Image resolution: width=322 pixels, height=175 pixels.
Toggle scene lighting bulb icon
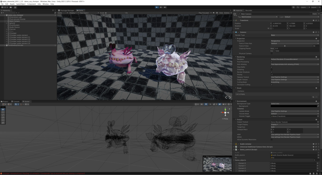coord(206,104)
